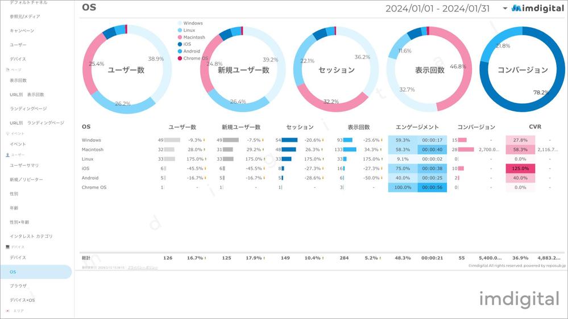Image resolution: width=568 pixels, height=319 pixels.
Task: Click the Chrome OS legend entry
Action: [x=193, y=58]
